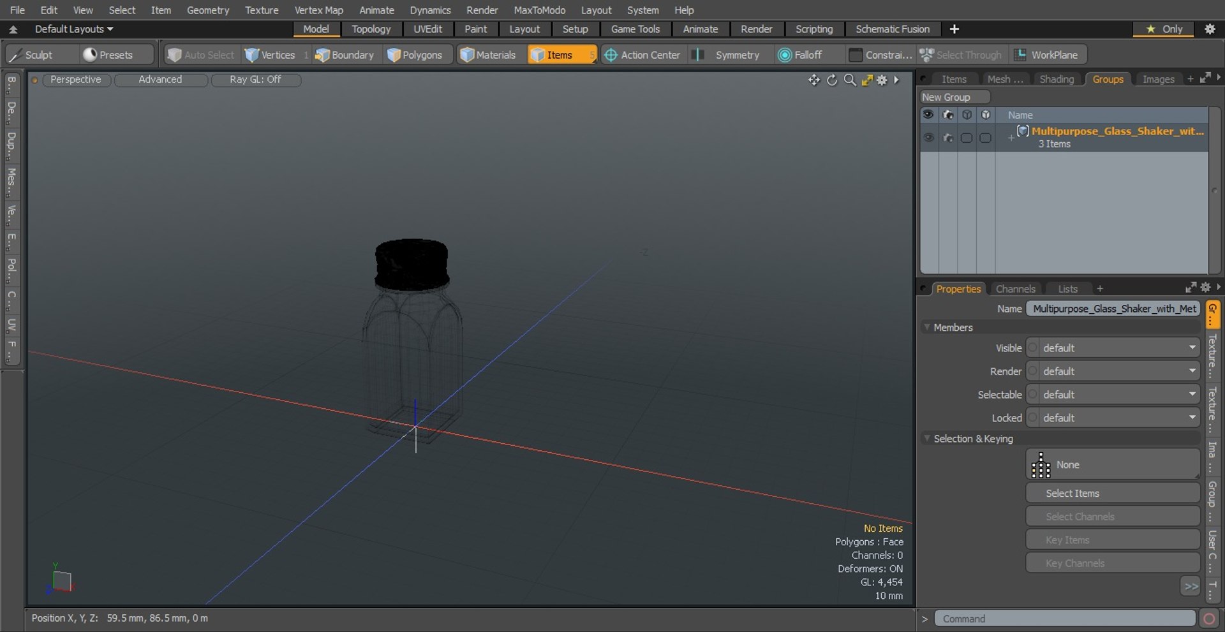Open the Render dropdown
1225x632 pixels.
click(x=1120, y=371)
